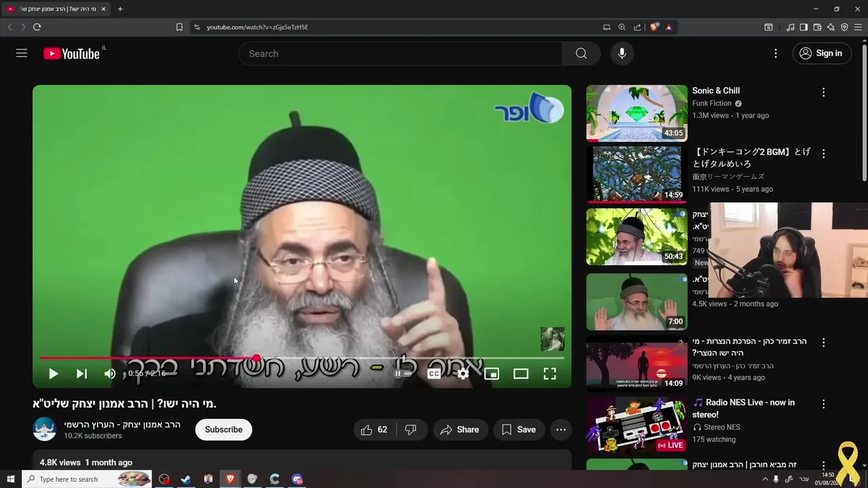Open the 7:00 suggested video thumbnail
The height and width of the screenshot is (488, 868).
click(637, 302)
